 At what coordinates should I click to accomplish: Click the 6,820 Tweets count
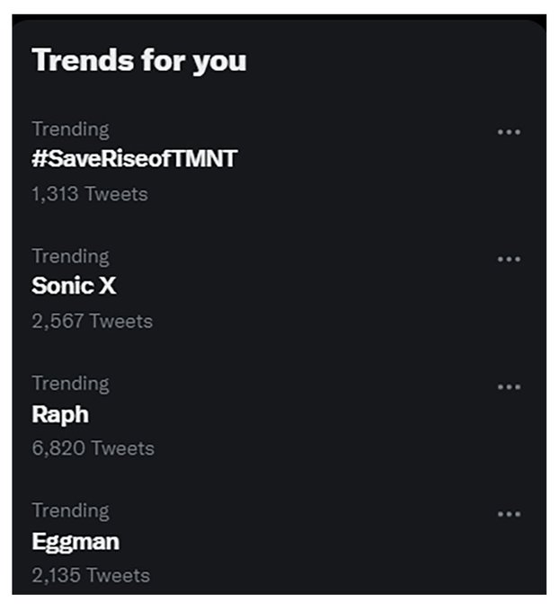(x=93, y=447)
